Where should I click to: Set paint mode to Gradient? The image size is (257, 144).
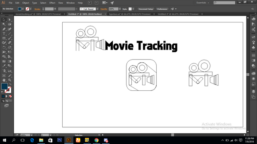7,96
